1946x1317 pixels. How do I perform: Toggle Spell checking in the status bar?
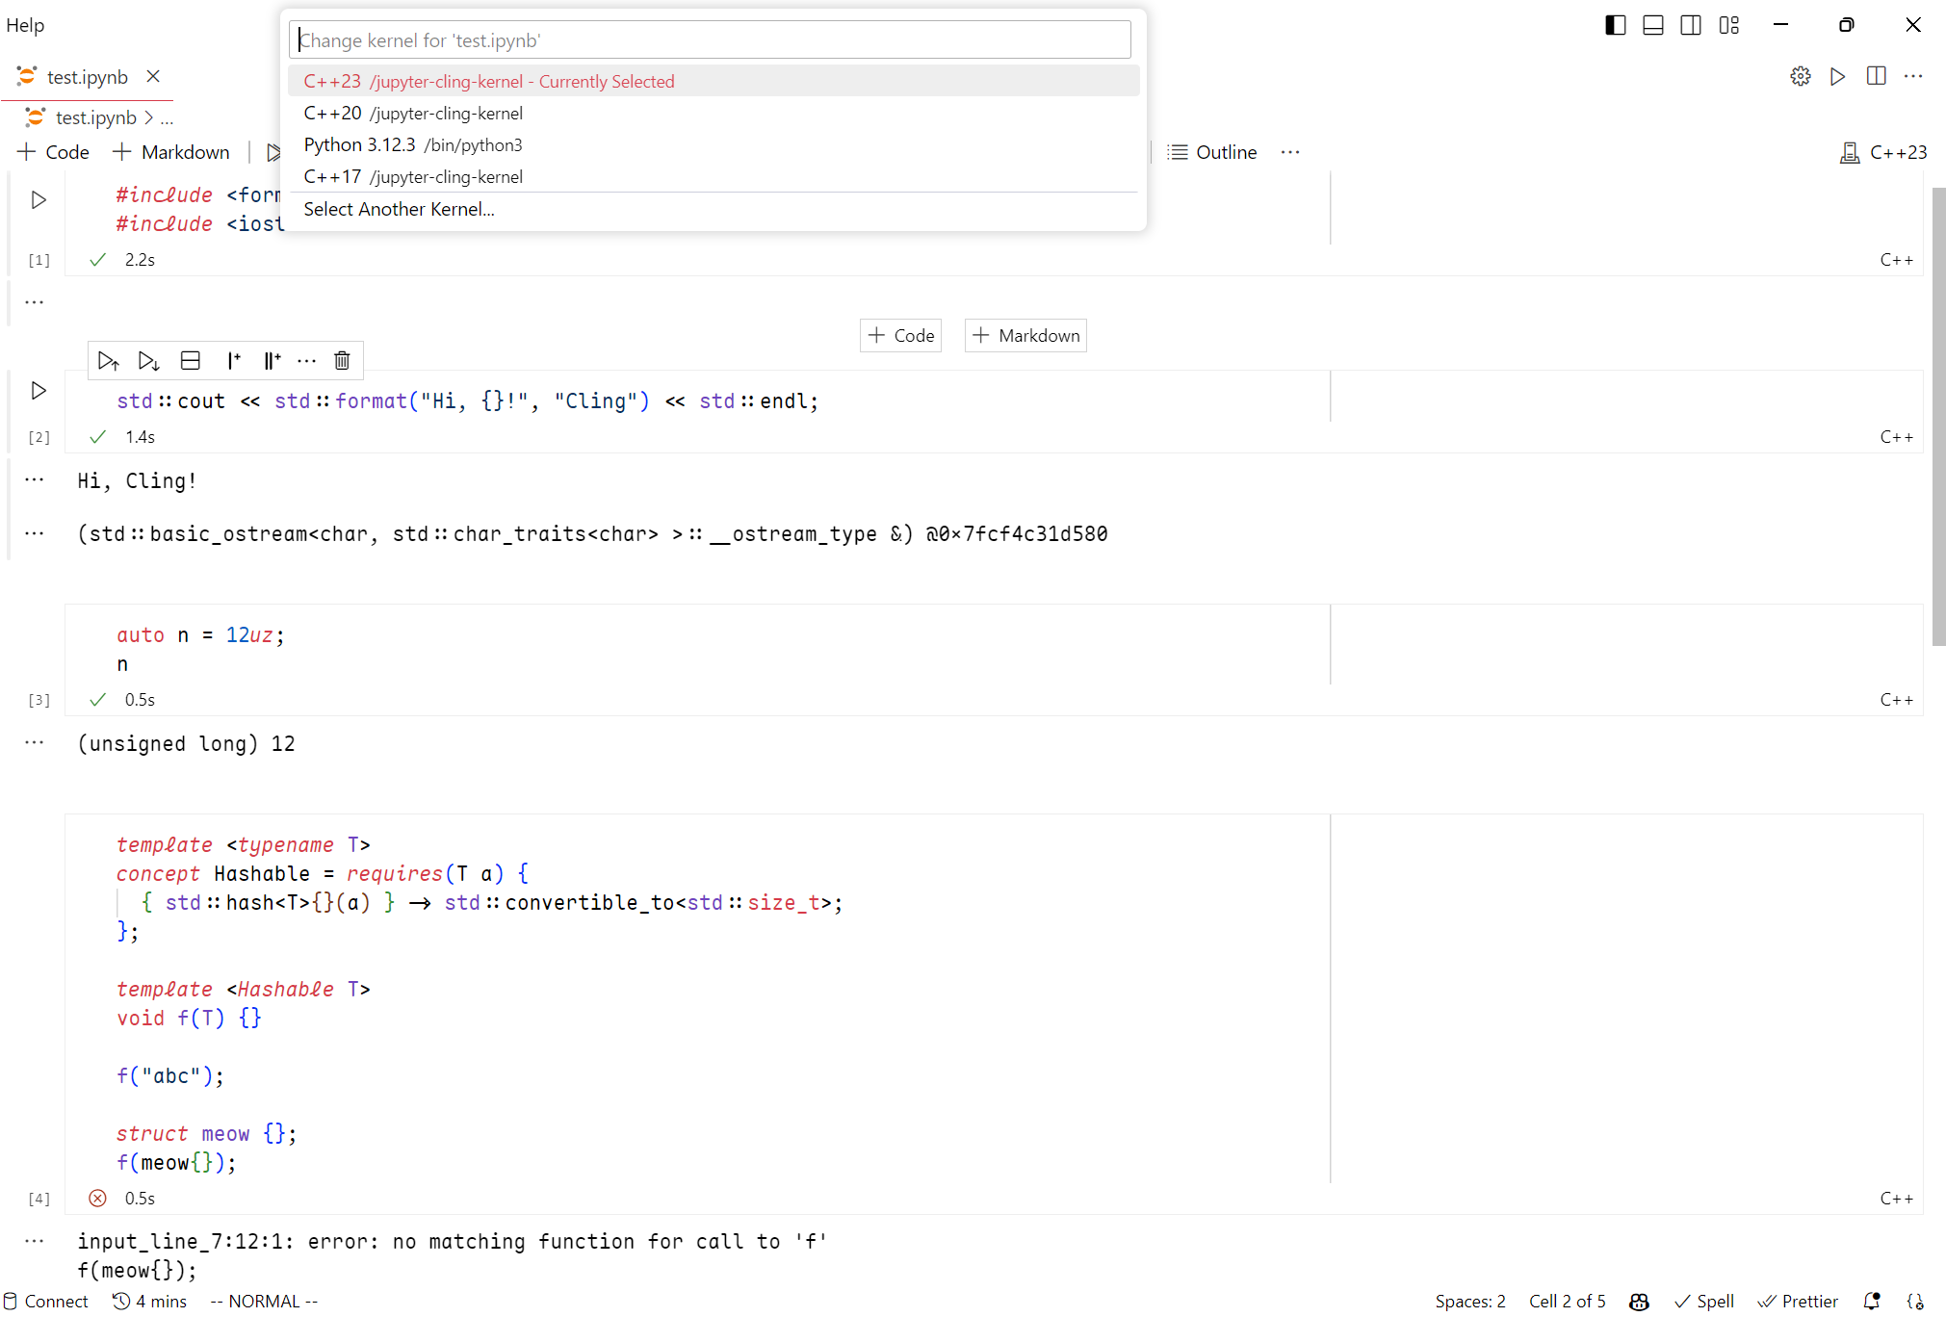click(1705, 1301)
